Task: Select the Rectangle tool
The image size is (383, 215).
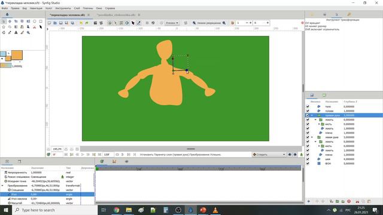Action: click(41, 21)
